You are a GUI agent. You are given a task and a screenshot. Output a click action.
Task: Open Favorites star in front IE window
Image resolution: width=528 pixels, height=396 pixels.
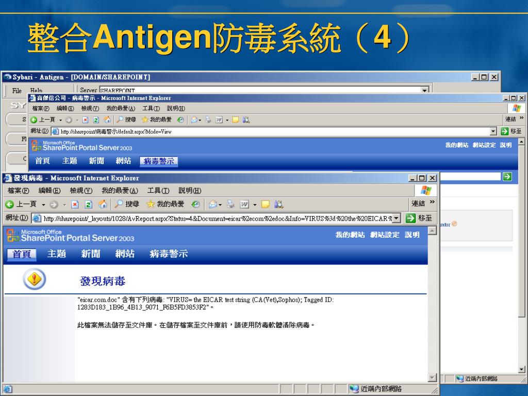tap(166, 204)
